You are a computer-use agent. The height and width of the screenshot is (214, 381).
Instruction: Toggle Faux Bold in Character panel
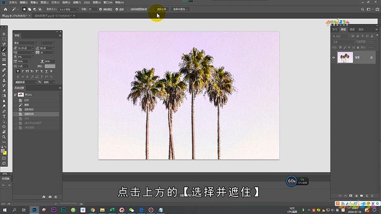pos(18,71)
